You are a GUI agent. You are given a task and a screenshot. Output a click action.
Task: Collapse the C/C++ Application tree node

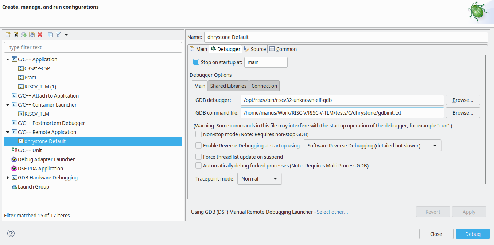coord(8,59)
